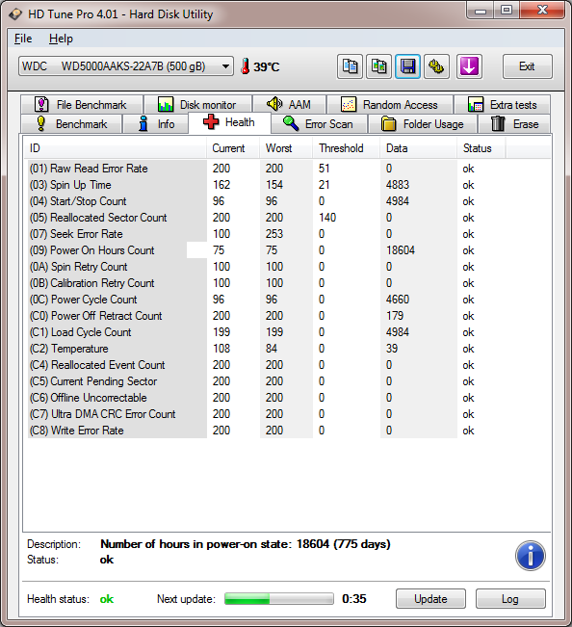This screenshot has width=572, height=627.
Task: Click the threshold value 140
Action: [327, 218]
